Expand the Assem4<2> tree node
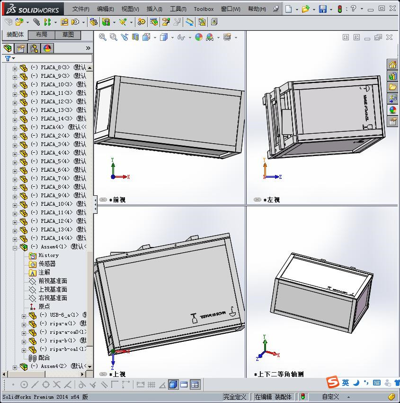 (15, 367)
